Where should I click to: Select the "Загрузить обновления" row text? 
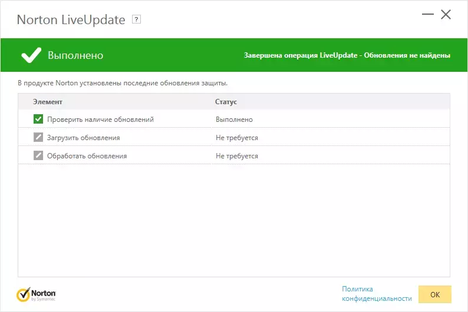pyautogui.click(x=83, y=138)
